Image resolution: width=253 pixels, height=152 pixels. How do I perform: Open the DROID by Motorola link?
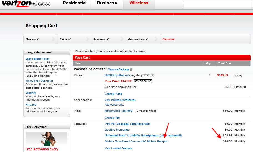tap(117, 75)
